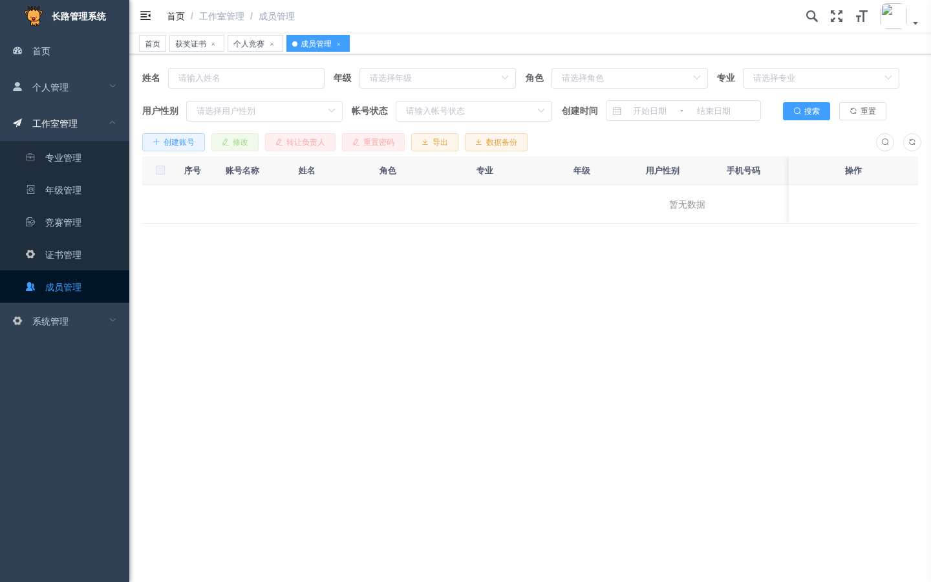
Task: Open user avatar menu
Action: click(893, 16)
